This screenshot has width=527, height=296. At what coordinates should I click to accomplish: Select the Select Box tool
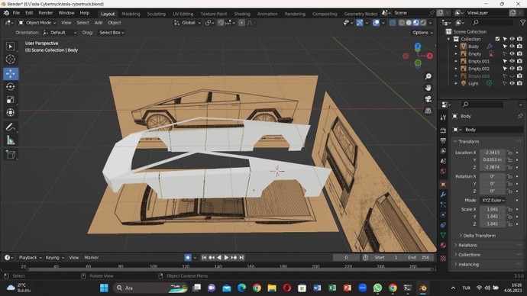(x=11, y=47)
